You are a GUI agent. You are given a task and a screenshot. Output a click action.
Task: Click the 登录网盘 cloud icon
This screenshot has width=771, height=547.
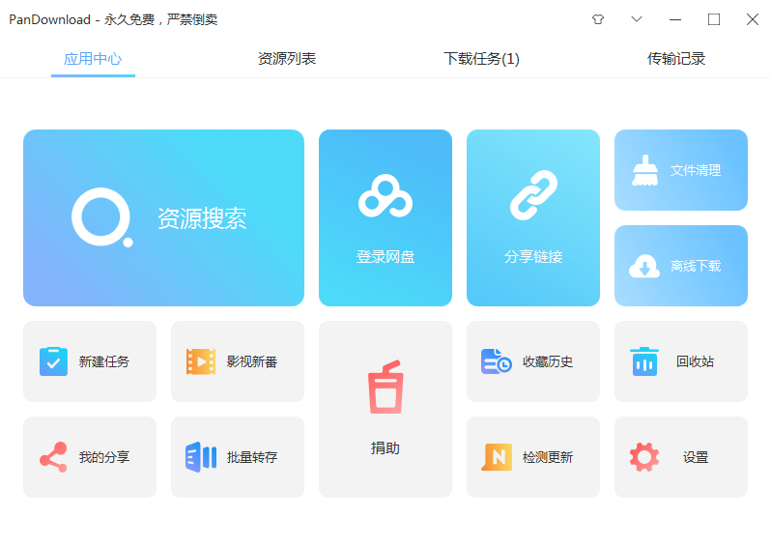pos(385,196)
